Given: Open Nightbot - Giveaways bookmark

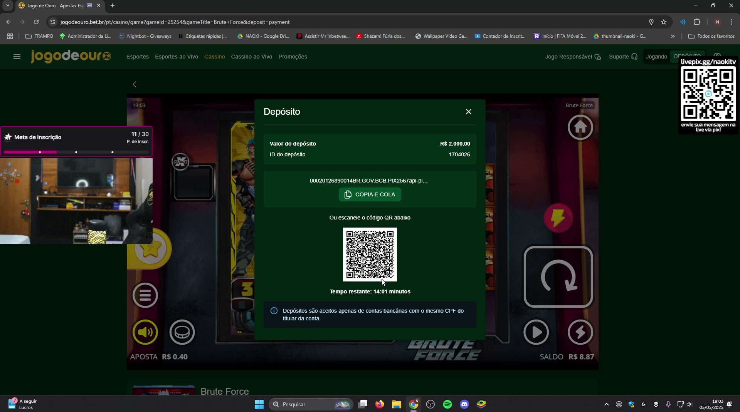Looking at the screenshot, I should point(145,36).
